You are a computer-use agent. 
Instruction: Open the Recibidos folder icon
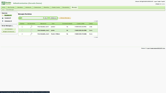[x=3, y=16]
